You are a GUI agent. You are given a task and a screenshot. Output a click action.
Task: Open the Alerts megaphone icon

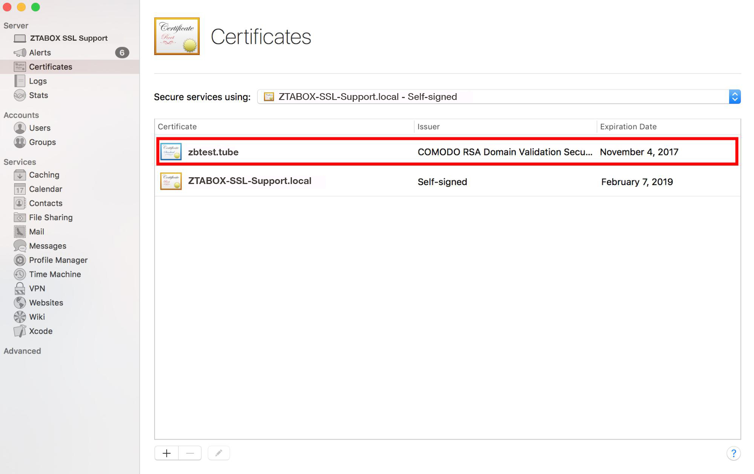pyautogui.click(x=20, y=52)
